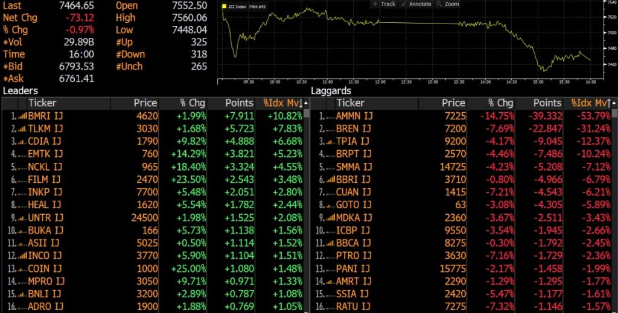Viewport: 618px width, 313px height.
Task: Select BUKA IJ ticker row
Action: [x=45, y=230]
